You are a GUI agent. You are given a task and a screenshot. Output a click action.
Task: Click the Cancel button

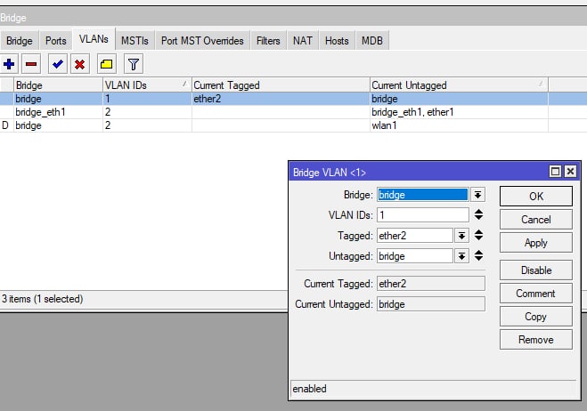point(535,220)
